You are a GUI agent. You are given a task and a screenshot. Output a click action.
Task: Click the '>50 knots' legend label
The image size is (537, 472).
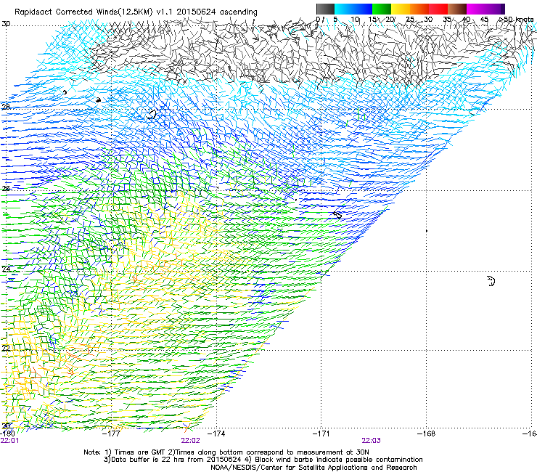pyautogui.click(x=516, y=20)
